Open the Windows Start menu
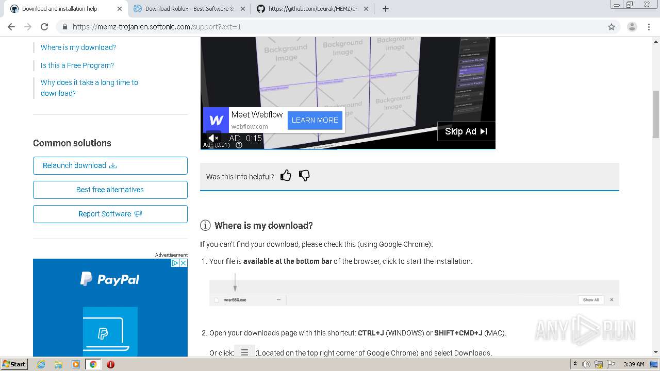 (14, 364)
